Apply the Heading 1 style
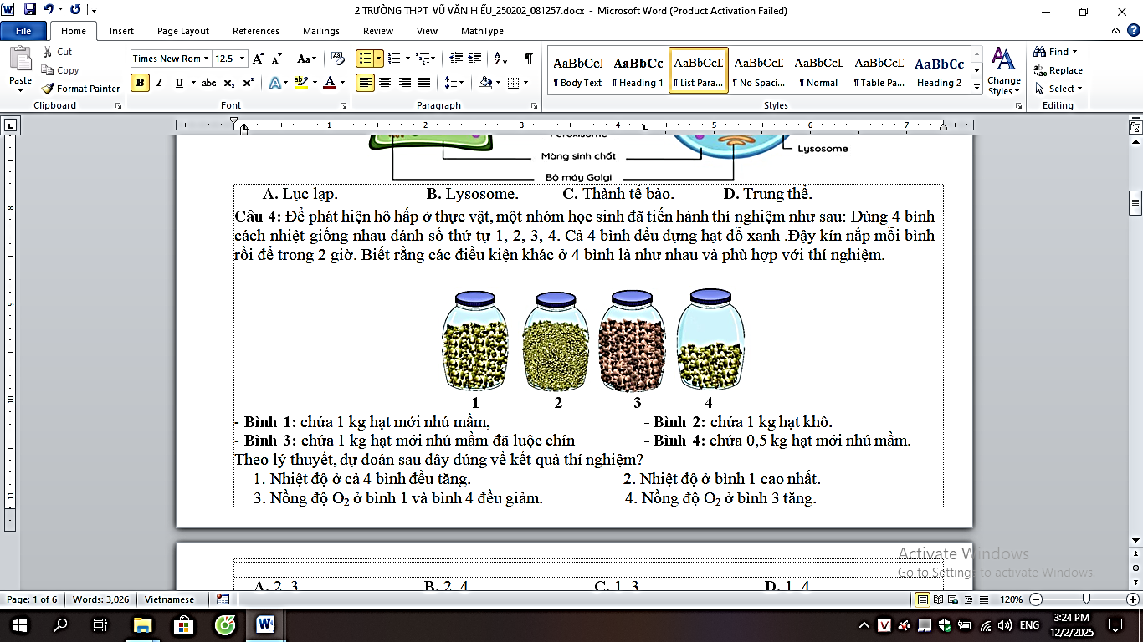1143x642 pixels. point(638,70)
